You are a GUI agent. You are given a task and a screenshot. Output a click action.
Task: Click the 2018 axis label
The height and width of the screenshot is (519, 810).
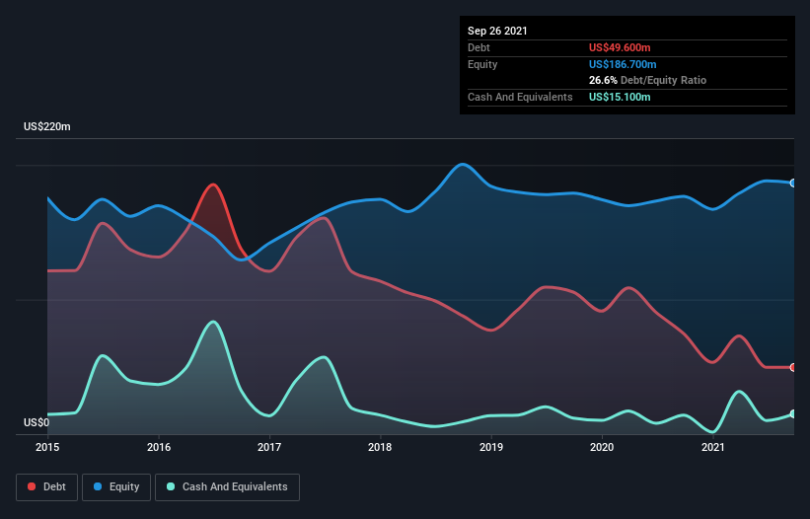tap(380, 447)
